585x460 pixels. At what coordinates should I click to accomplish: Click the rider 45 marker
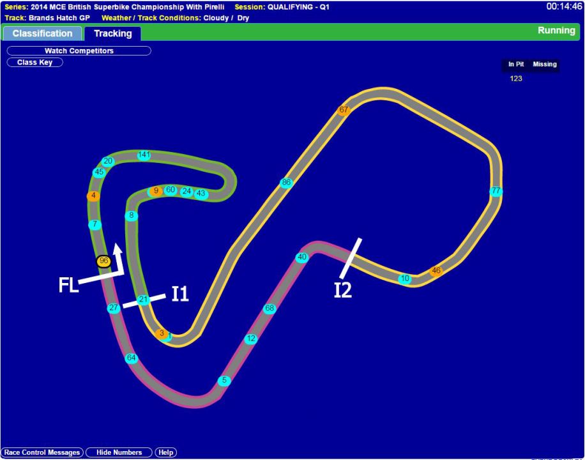pos(99,172)
